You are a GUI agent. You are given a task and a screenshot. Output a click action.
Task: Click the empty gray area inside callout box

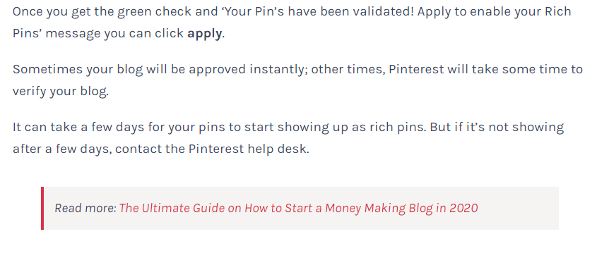click(x=518, y=208)
